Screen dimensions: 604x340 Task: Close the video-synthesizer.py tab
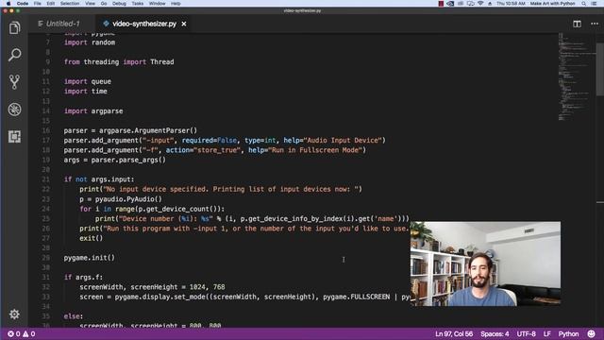coord(184,24)
